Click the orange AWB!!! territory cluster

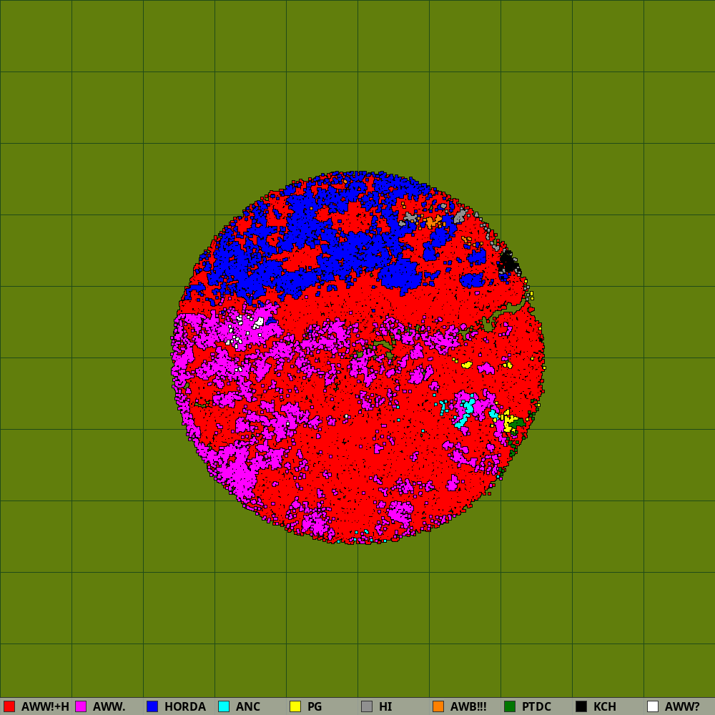pos(432,222)
